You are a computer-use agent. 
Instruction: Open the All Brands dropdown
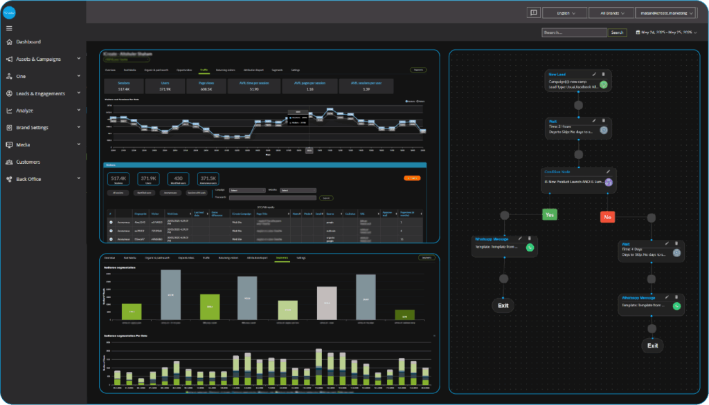(x=610, y=12)
